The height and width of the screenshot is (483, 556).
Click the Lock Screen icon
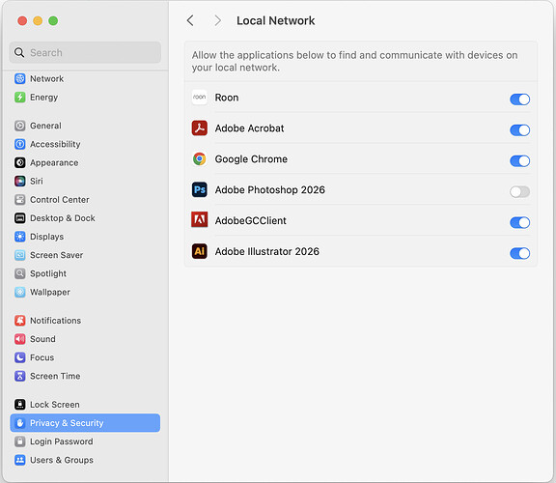click(x=20, y=404)
